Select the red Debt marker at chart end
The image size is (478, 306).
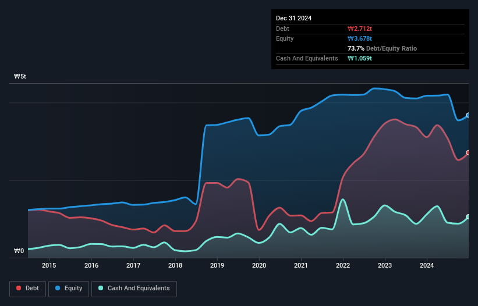468,152
